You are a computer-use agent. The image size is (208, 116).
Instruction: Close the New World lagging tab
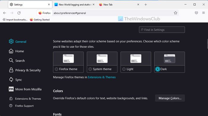point(94,4)
